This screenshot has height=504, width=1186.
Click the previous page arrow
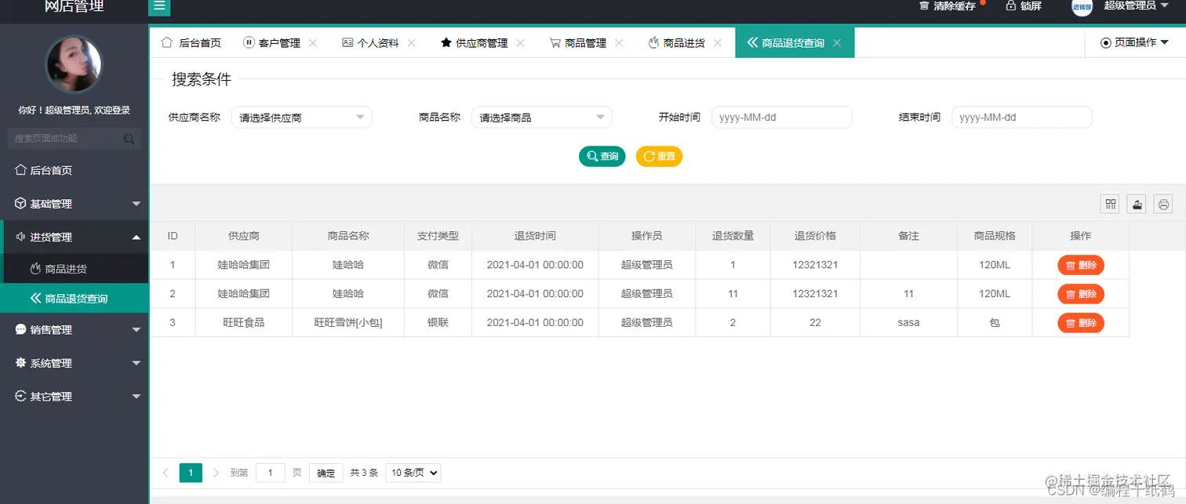point(166,473)
